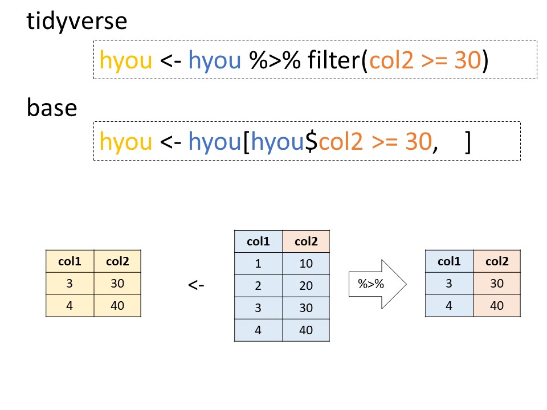
Task: Click the tidyverse filter code box
Action: tap(315, 60)
